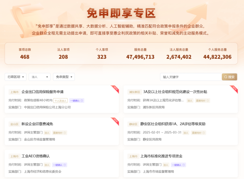Click the 金山区 district tag
The width and height of the screenshot is (244, 179).
[x=14, y=124]
